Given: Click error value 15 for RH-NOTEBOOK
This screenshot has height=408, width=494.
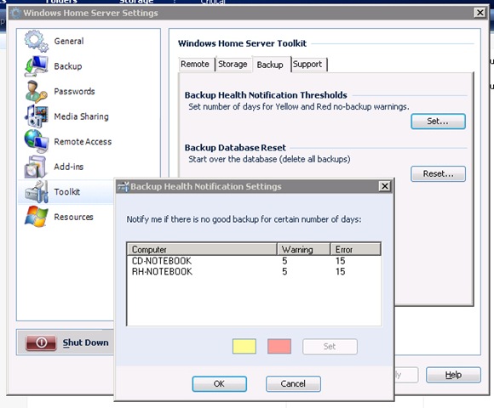Looking at the screenshot, I should click(340, 272).
